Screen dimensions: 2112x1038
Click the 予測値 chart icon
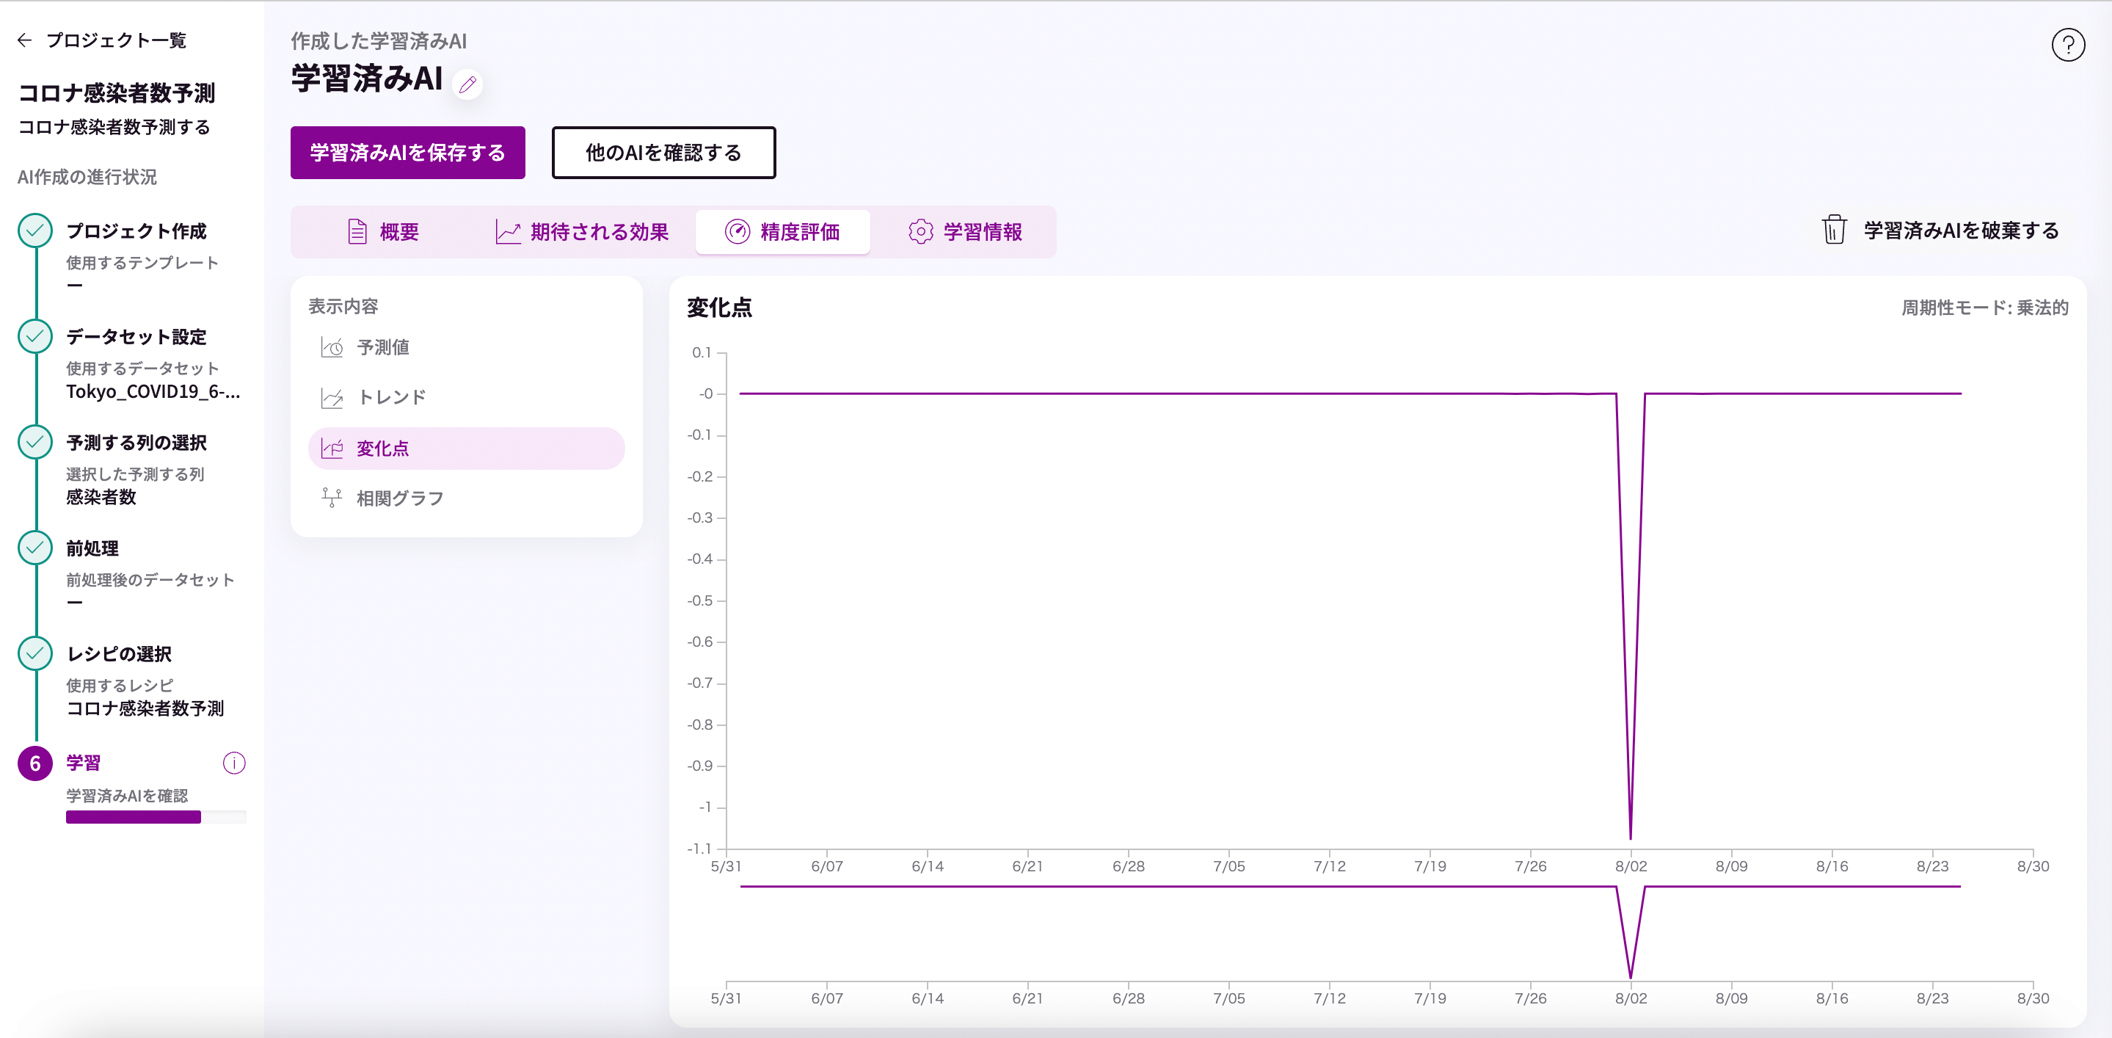[x=332, y=348]
